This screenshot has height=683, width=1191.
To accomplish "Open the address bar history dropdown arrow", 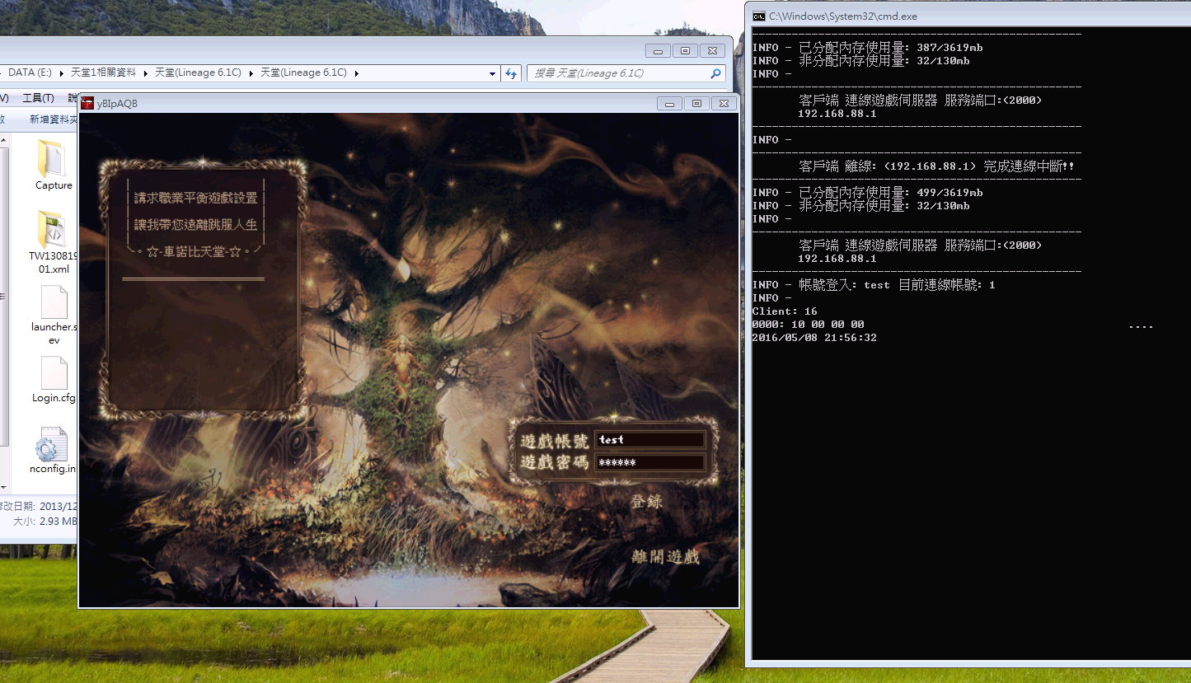I will click(493, 73).
